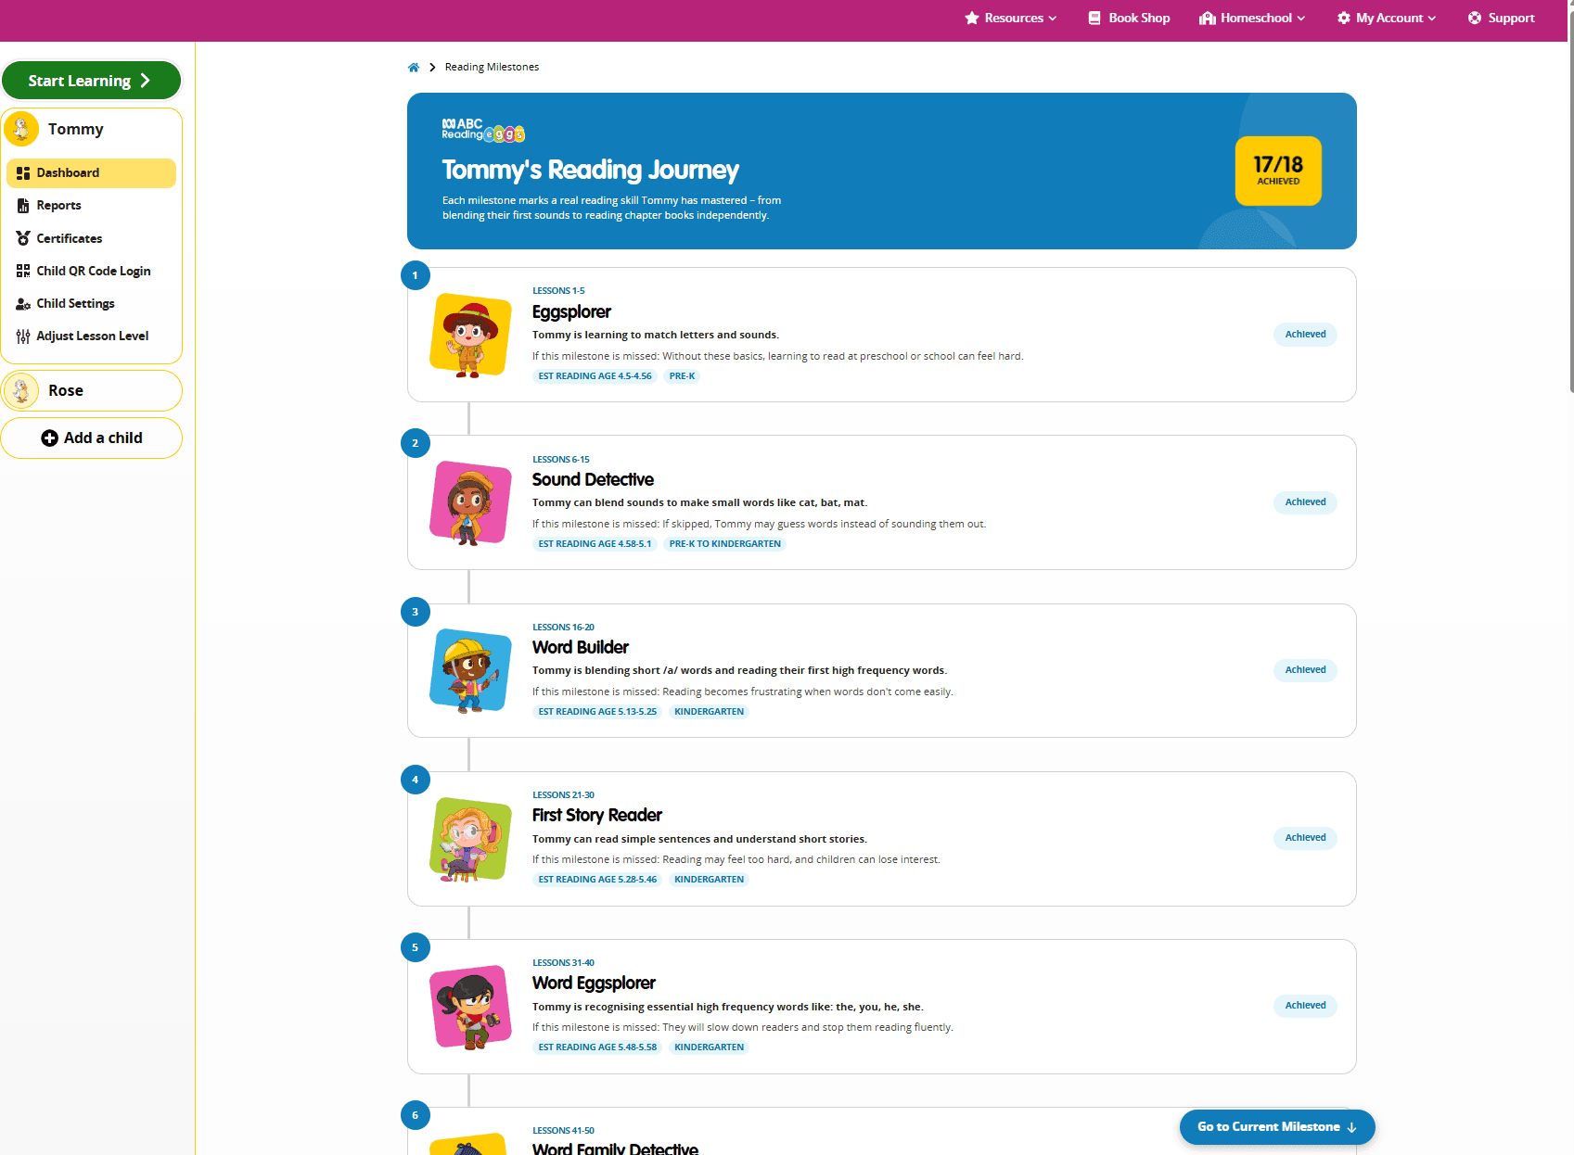Click the Add a child button
The image size is (1574, 1155).
pos(91,438)
